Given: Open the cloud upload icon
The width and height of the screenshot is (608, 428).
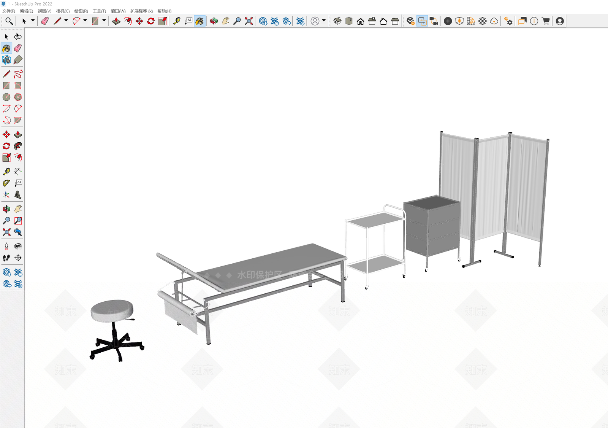Looking at the screenshot, I should 494,21.
